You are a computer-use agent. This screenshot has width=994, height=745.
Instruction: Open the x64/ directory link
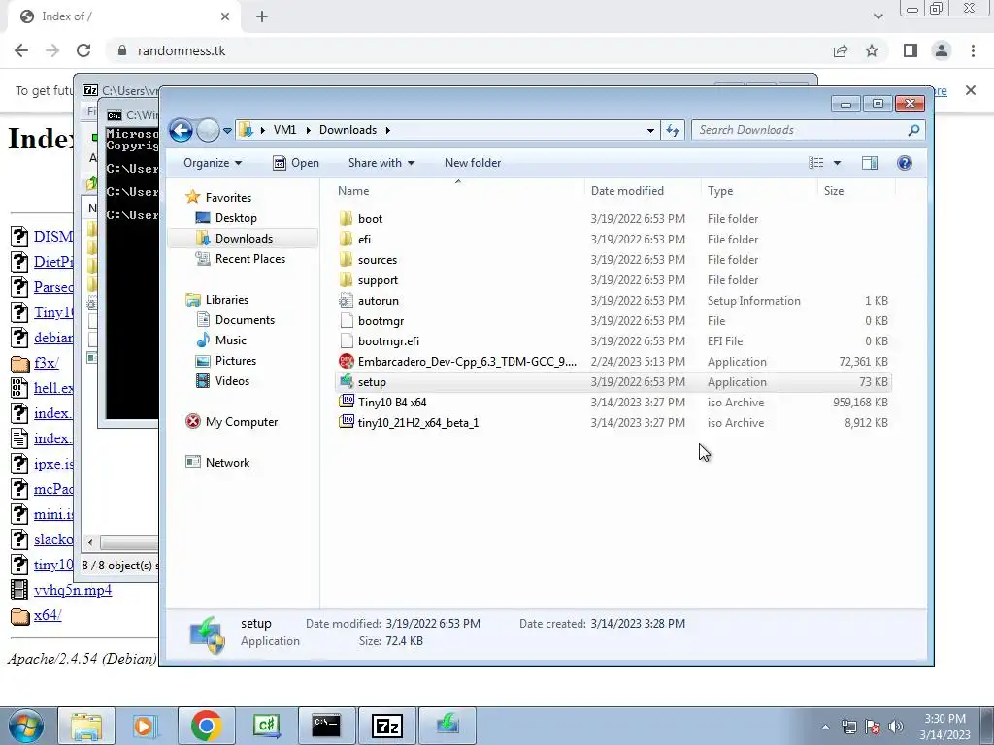click(48, 615)
